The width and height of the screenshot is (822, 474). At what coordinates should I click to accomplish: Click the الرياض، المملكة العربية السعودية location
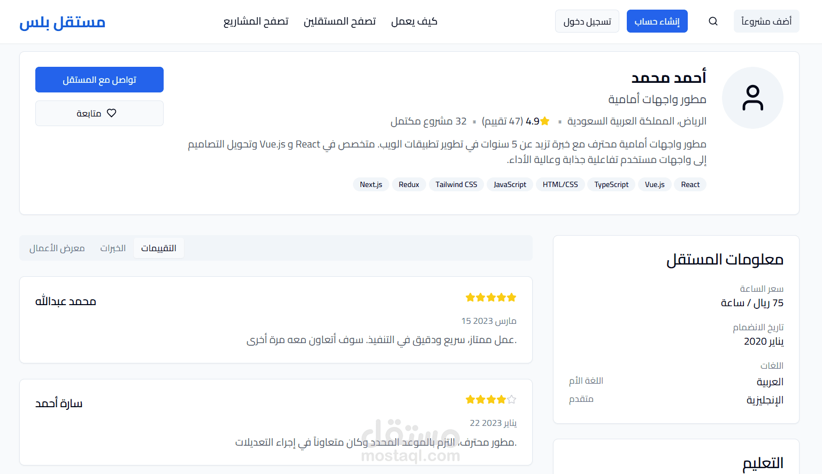point(637,121)
